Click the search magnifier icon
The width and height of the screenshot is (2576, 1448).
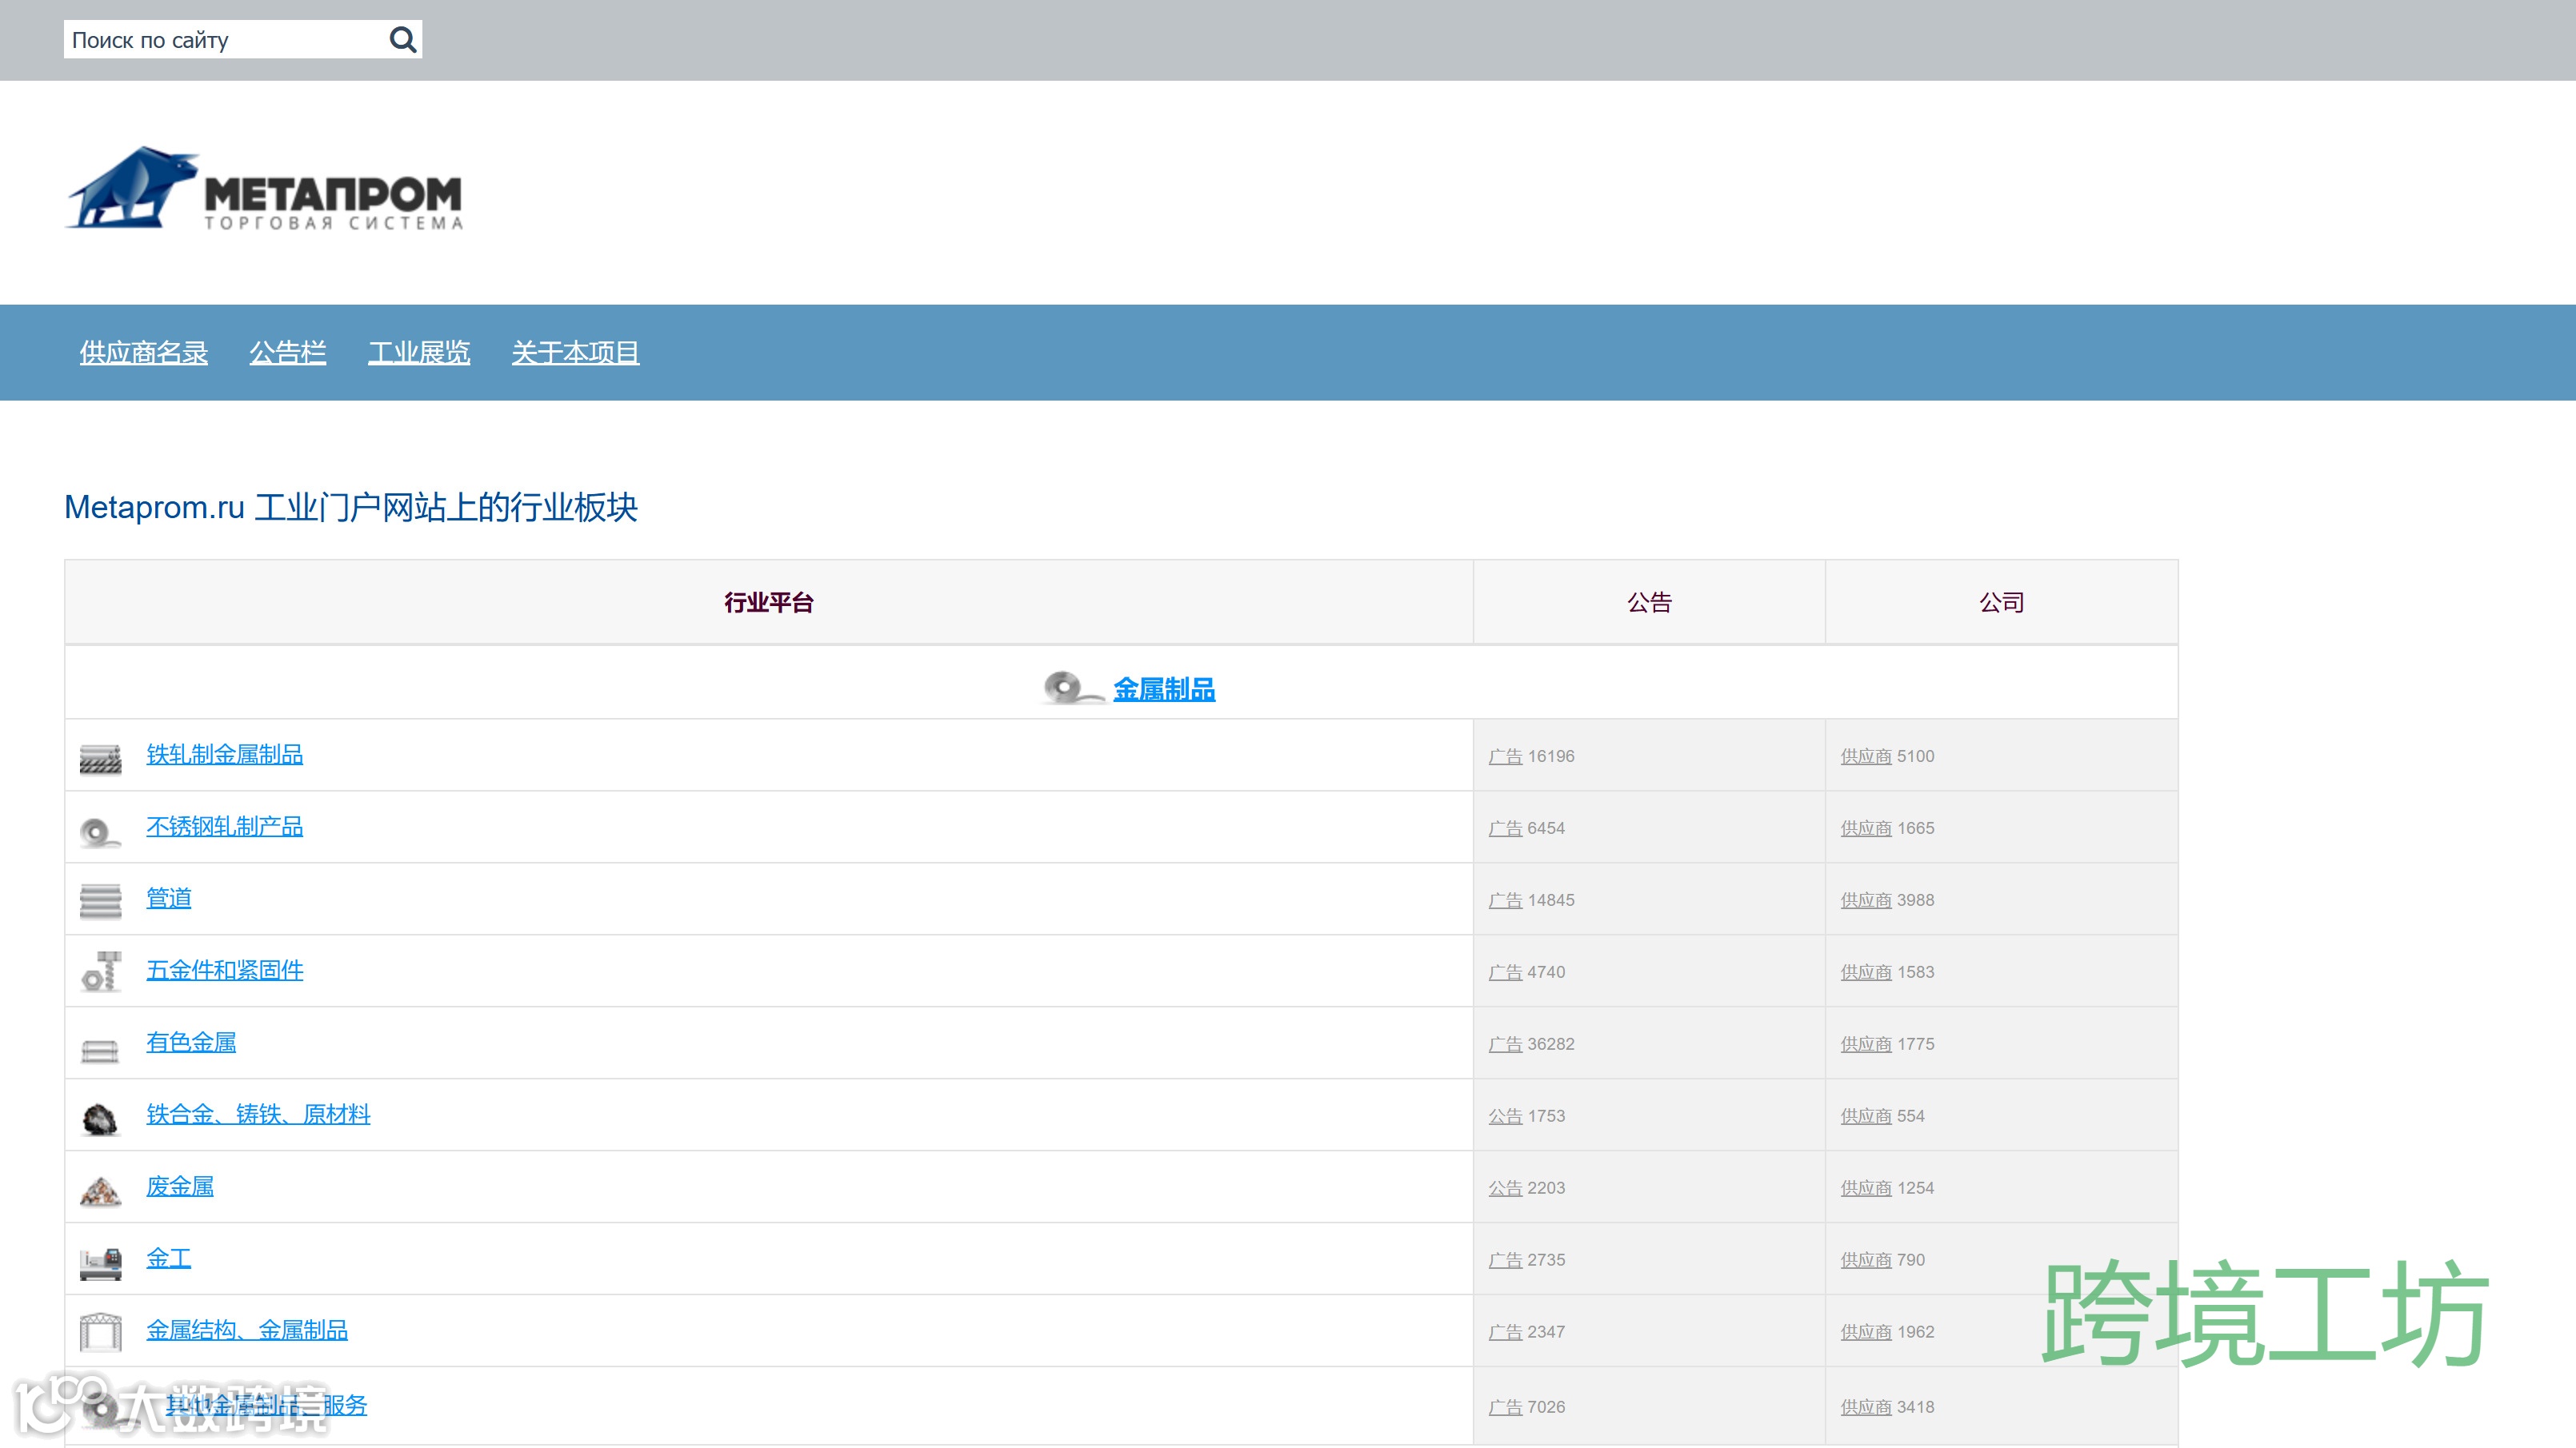coord(402,40)
